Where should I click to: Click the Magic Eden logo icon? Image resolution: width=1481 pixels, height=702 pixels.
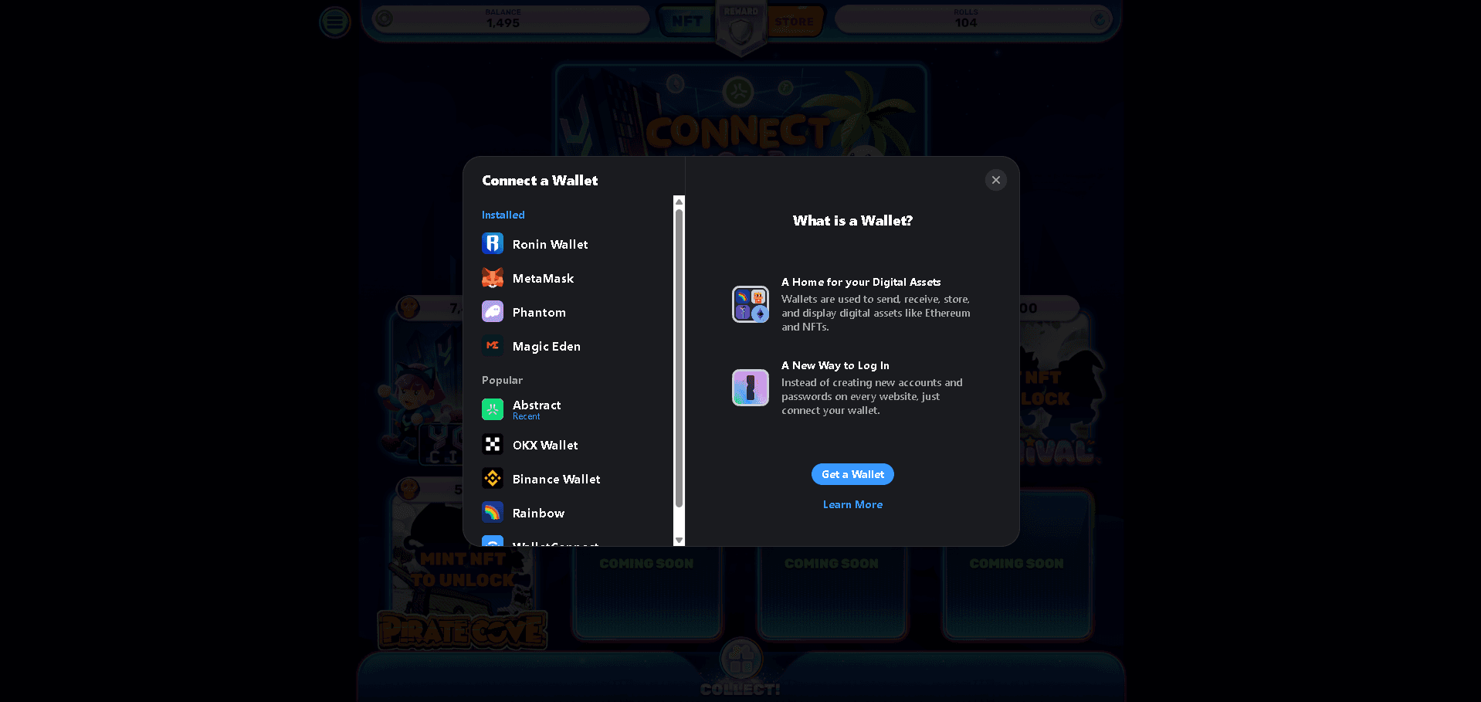click(x=492, y=346)
